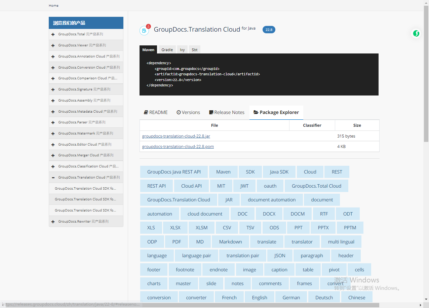This screenshot has width=429, height=308.
Task: Click the oauth tag
Action: tap(270, 186)
